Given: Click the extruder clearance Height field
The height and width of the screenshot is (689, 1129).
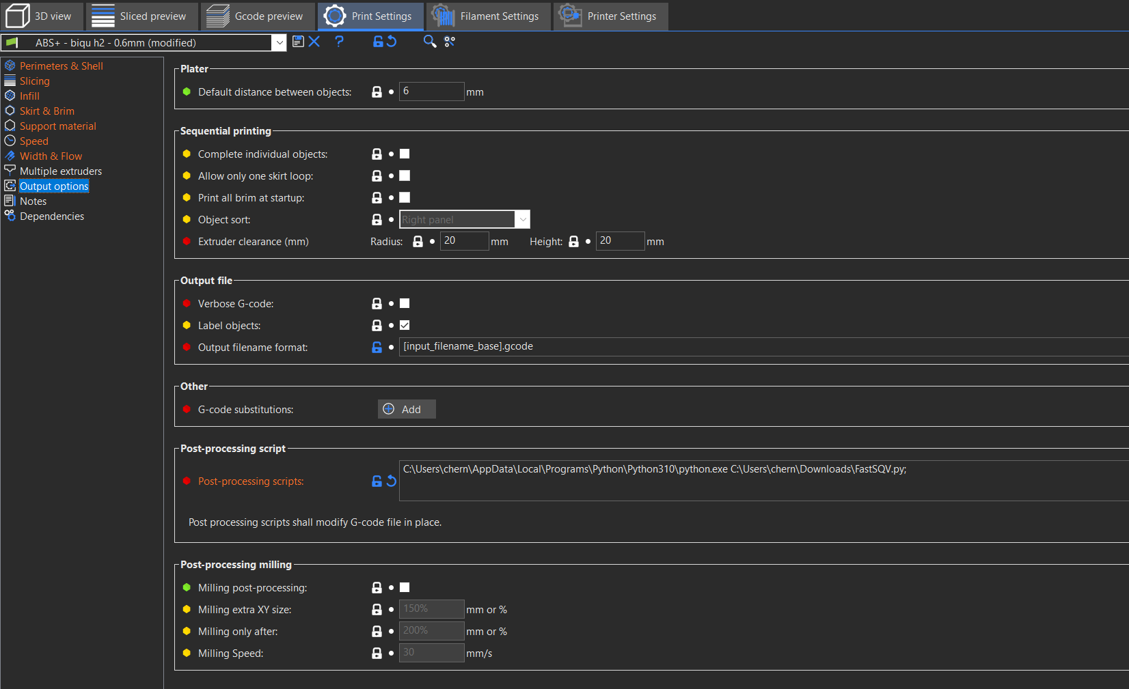Looking at the screenshot, I should [x=620, y=241].
